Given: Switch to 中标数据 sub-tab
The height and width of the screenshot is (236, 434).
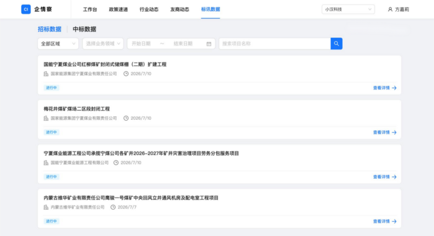Looking at the screenshot, I should [x=84, y=29].
